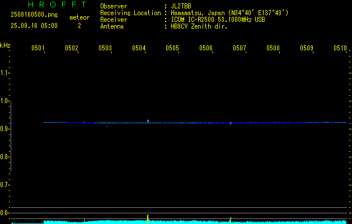Click the Hamamatsu, Japan location text

pyautogui.click(x=229, y=13)
